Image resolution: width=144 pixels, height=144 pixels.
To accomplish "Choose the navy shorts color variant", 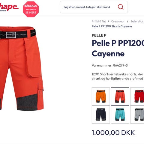I will tap(101, 114).
